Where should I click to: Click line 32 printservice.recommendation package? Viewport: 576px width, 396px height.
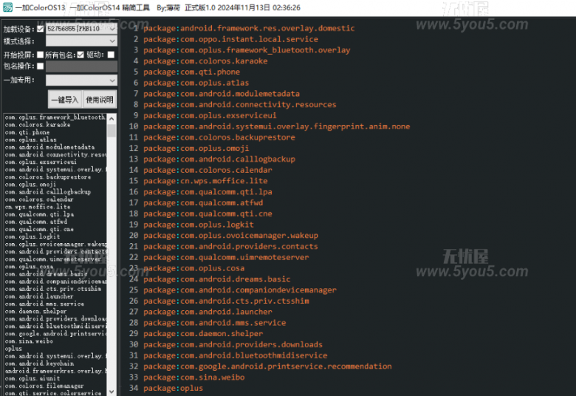click(x=267, y=366)
